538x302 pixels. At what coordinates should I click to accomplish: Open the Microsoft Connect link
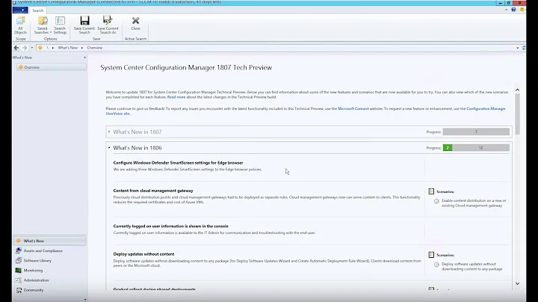353,108
